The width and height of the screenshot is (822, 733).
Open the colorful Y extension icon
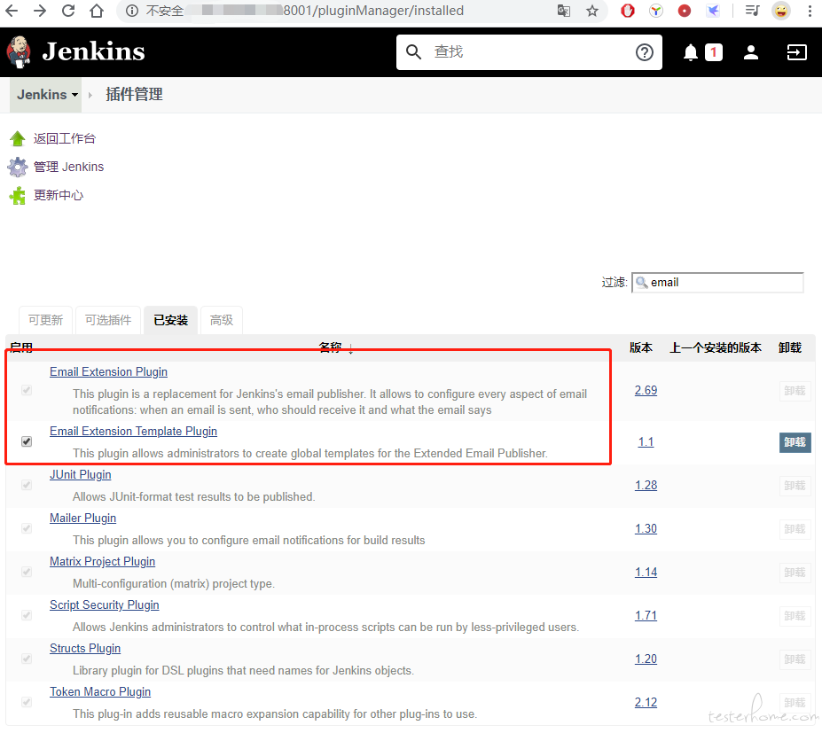point(656,11)
